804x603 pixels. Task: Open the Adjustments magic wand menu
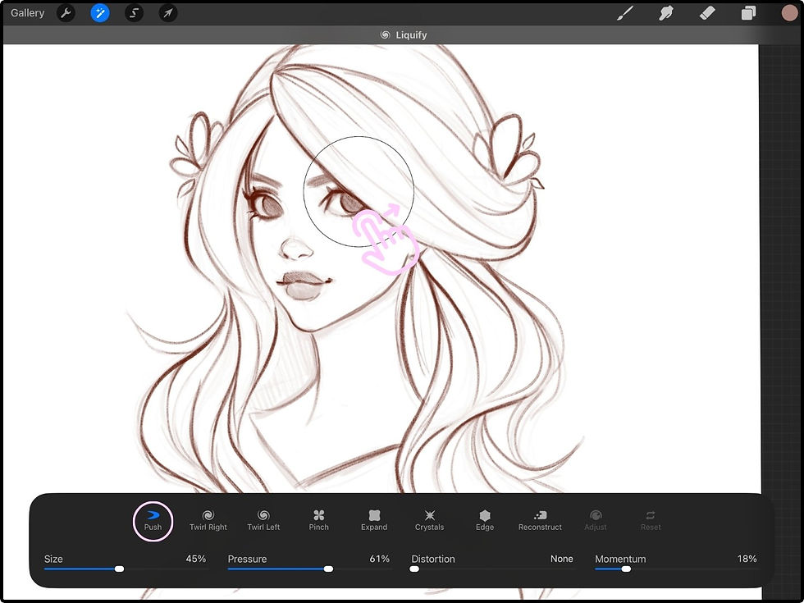click(100, 13)
